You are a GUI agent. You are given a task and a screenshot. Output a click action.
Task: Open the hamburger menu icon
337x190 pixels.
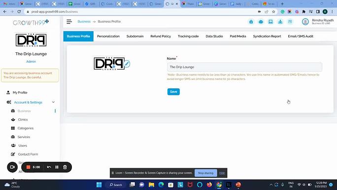pos(69,22)
